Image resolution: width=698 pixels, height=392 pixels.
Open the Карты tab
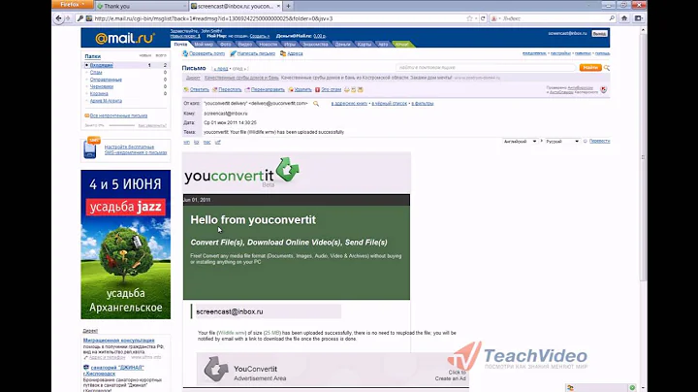pyautogui.click(x=365, y=44)
